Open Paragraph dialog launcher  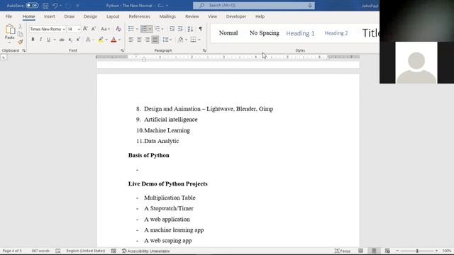(204, 50)
